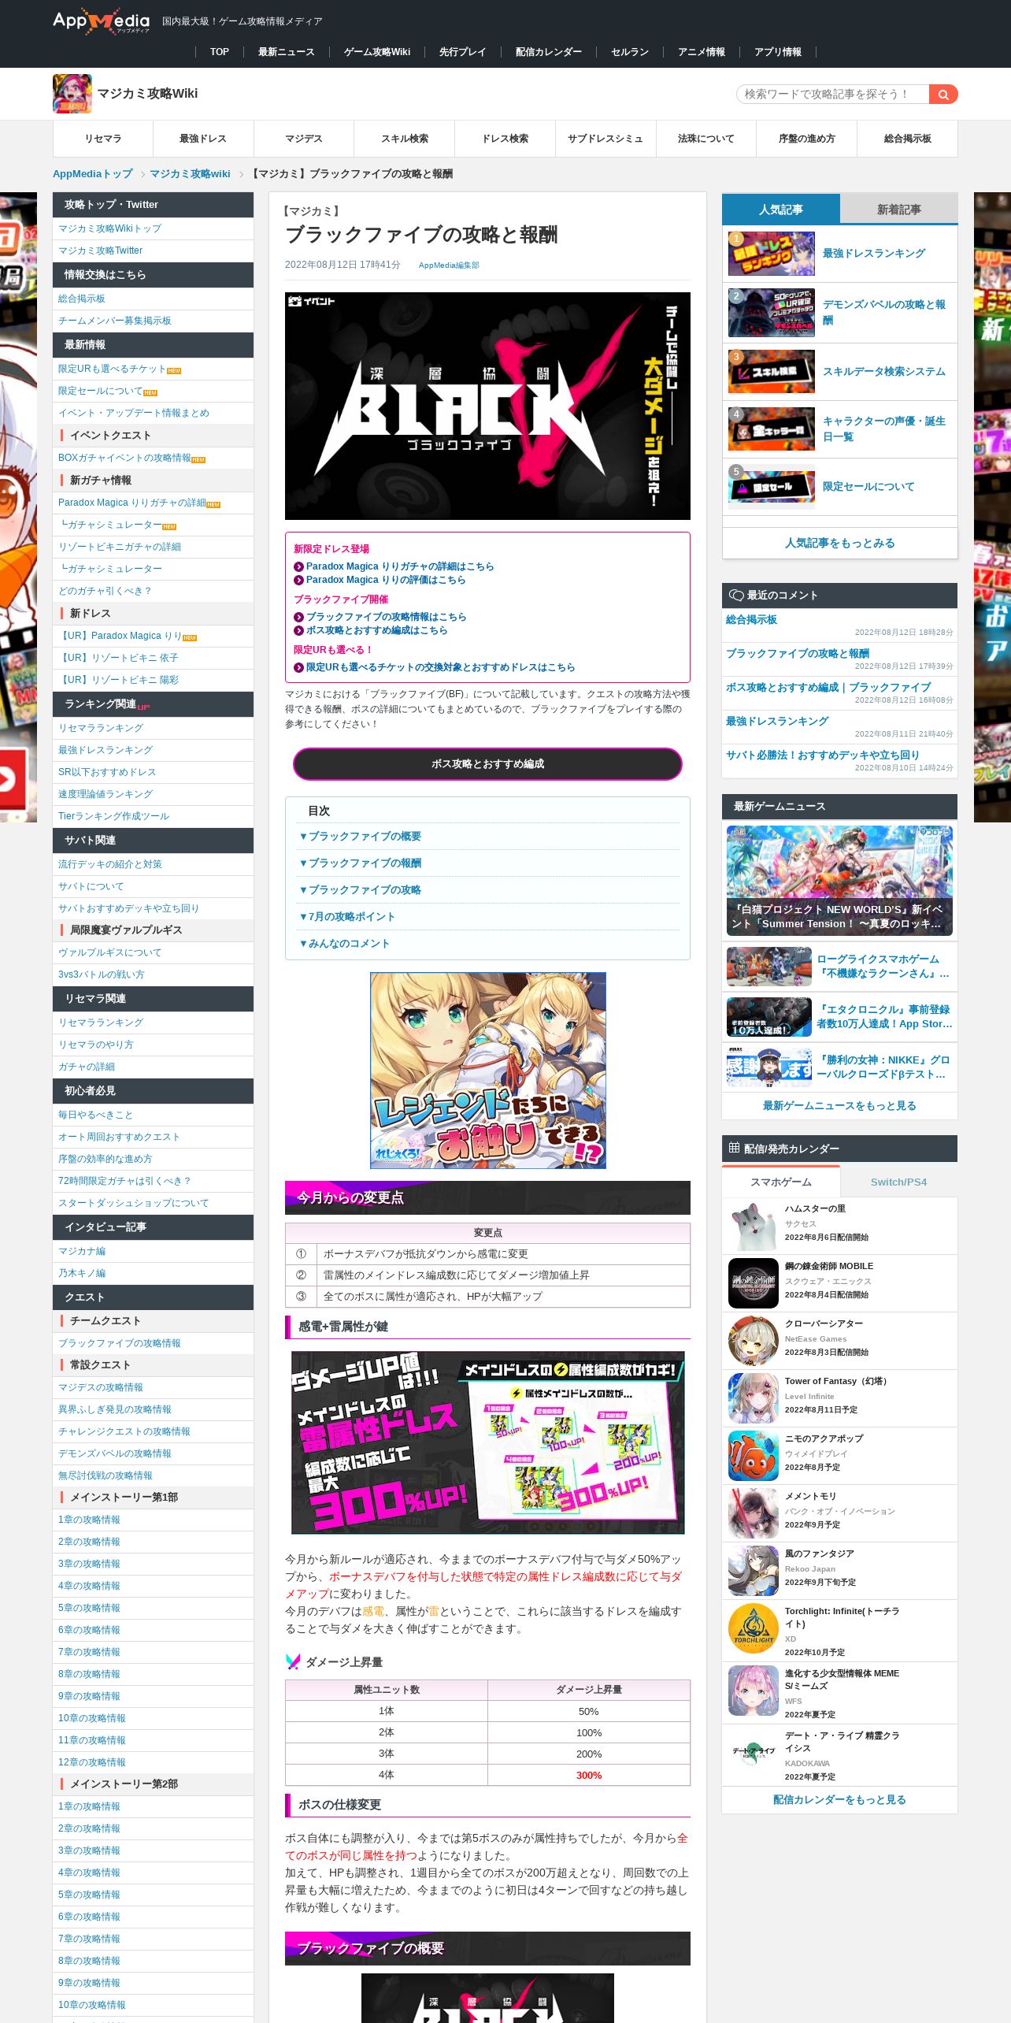This screenshot has width=1011, height=2023.
Task: Open スキル検索 thumbnail ranked 3
Action: [772, 372]
